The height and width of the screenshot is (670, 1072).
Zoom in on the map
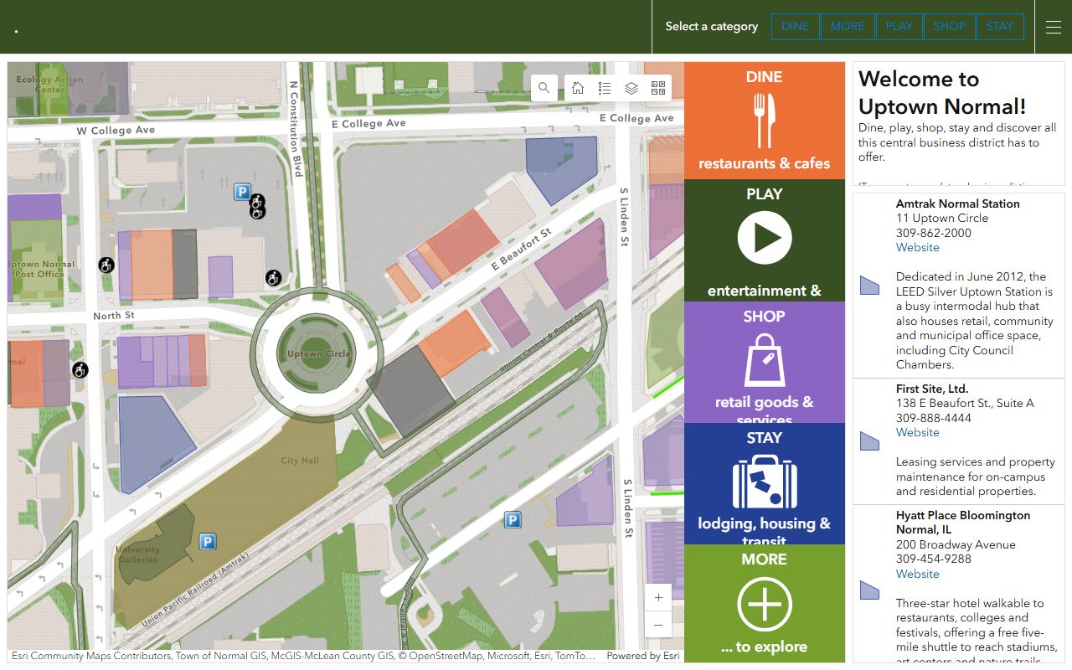pyautogui.click(x=658, y=598)
